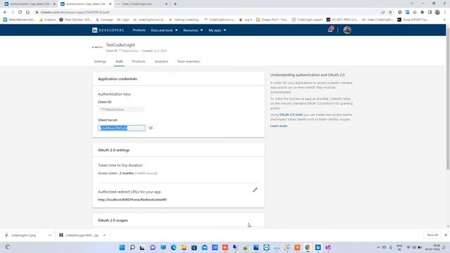
Task: Reload the page
Action: click(20, 12)
